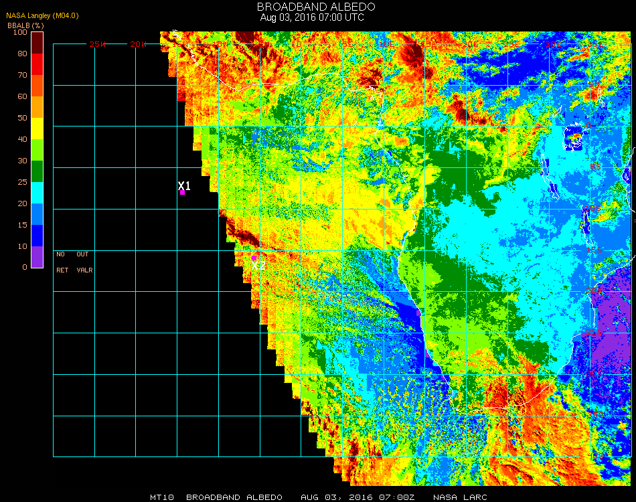Image resolution: width=636 pixels, height=502 pixels.
Task: Click the NASA Langley (M04.0) label
Action: click(x=37, y=15)
